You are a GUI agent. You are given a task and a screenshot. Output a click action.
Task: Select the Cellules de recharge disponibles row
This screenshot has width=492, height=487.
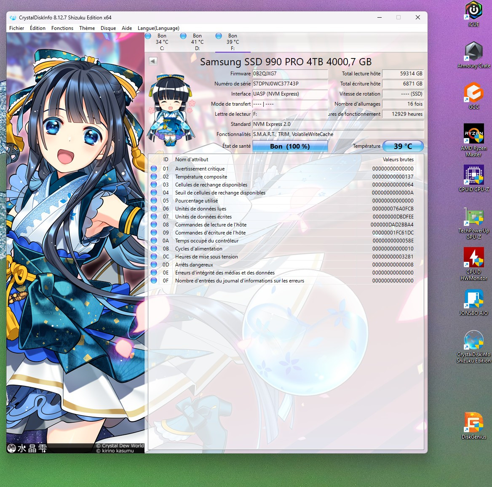282,184
